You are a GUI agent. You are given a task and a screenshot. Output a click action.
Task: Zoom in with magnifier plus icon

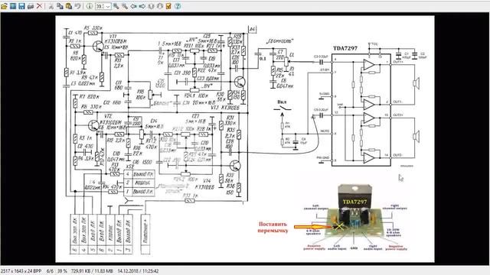coord(116,6)
